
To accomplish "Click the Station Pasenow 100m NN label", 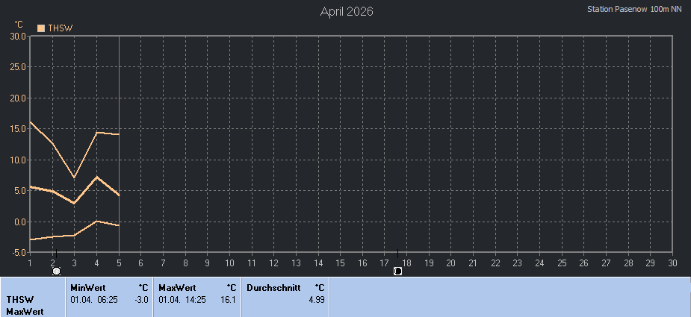I will pyautogui.click(x=634, y=9).
